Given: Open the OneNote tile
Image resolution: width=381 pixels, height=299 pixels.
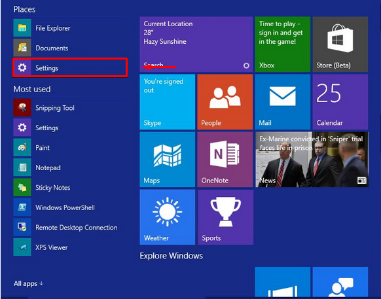Looking at the screenshot, I should (225, 160).
